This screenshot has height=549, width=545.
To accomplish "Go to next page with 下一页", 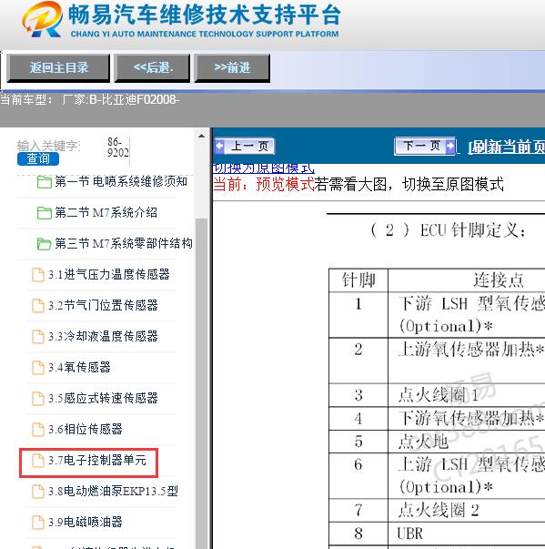I will click(x=426, y=146).
